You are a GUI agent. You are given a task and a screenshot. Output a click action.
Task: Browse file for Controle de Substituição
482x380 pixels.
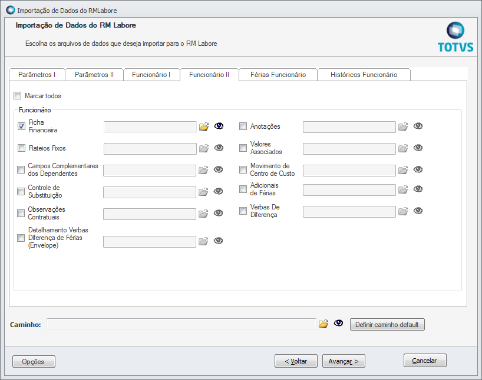coord(203,192)
